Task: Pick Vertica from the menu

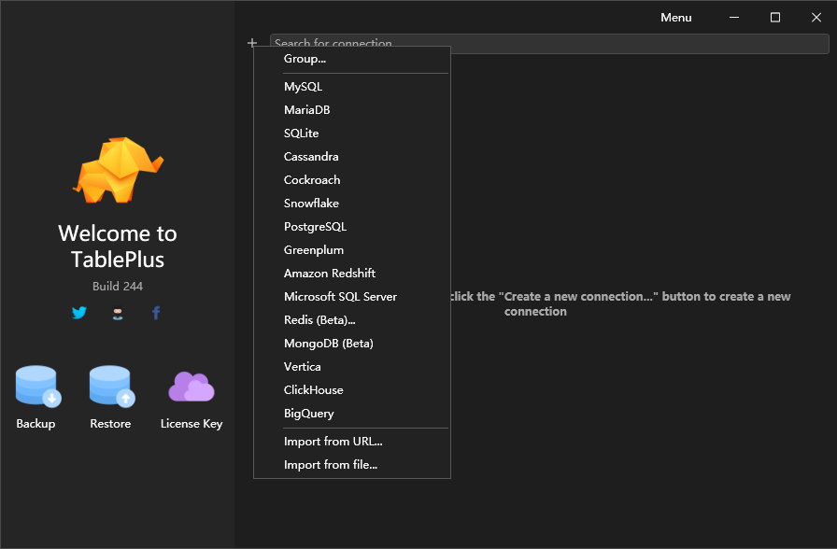Action: 352,367
